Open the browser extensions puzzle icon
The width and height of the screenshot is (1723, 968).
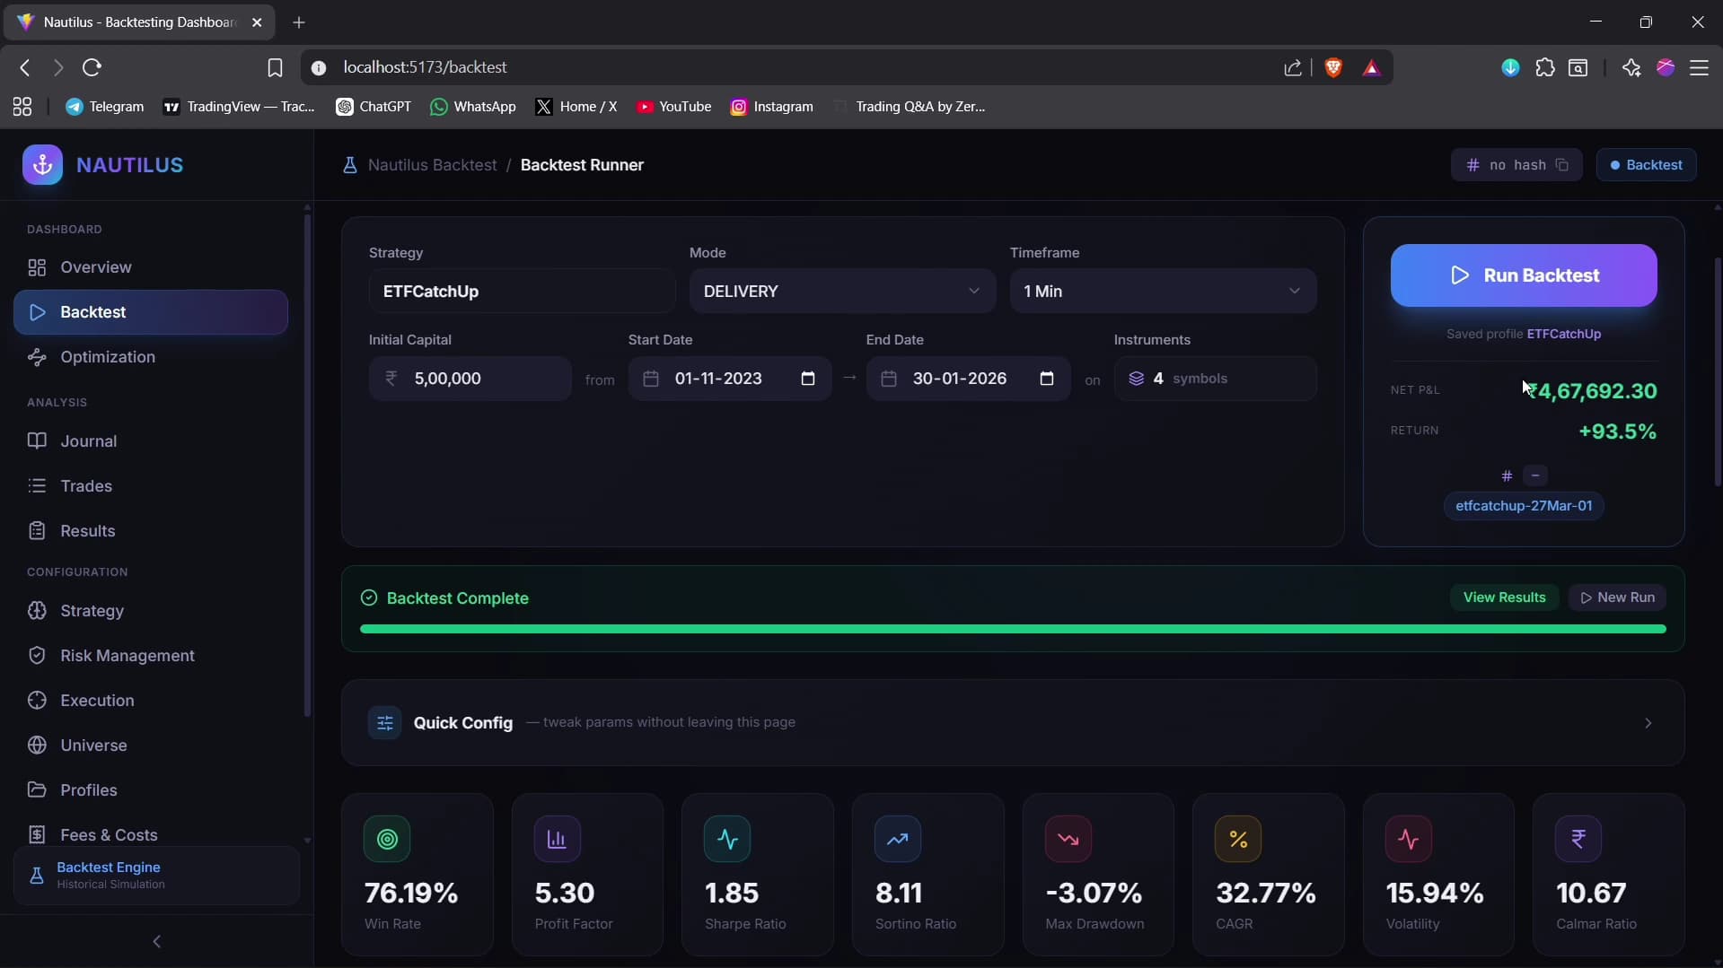point(1545,67)
